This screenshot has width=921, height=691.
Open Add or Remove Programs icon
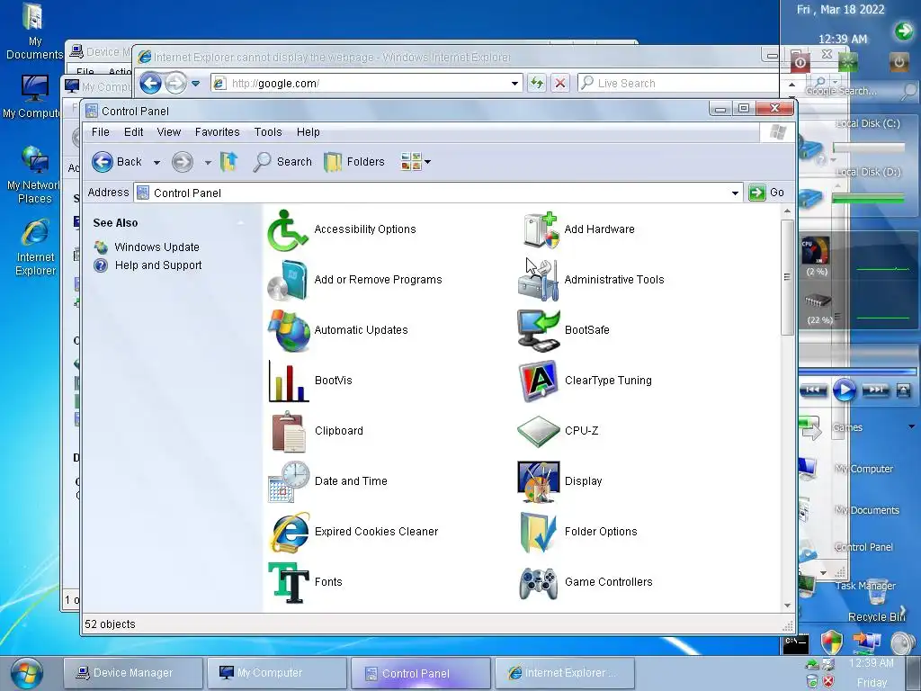(x=287, y=281)
